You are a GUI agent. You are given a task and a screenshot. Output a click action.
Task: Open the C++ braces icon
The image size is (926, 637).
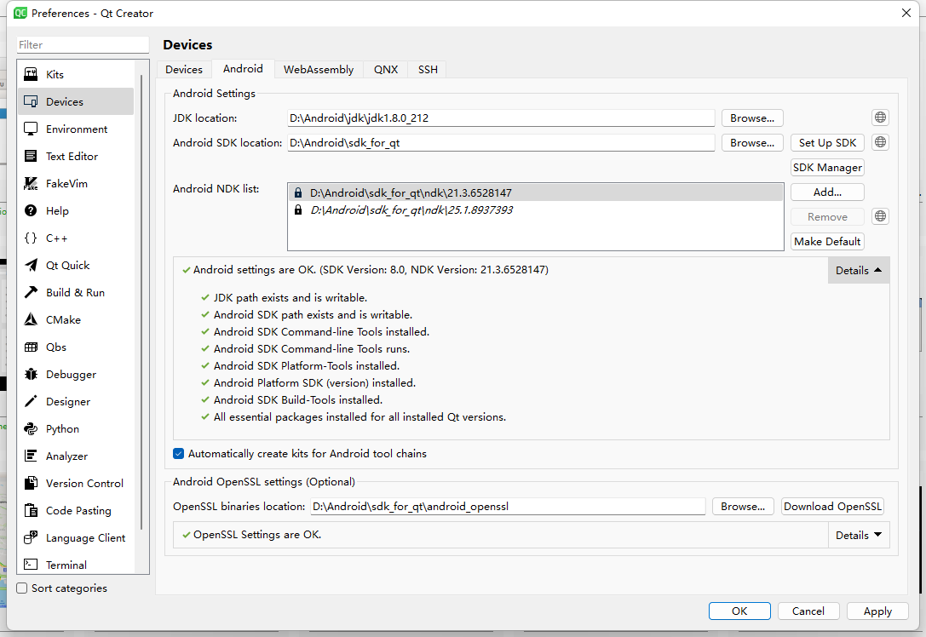[x=31, y=238]
